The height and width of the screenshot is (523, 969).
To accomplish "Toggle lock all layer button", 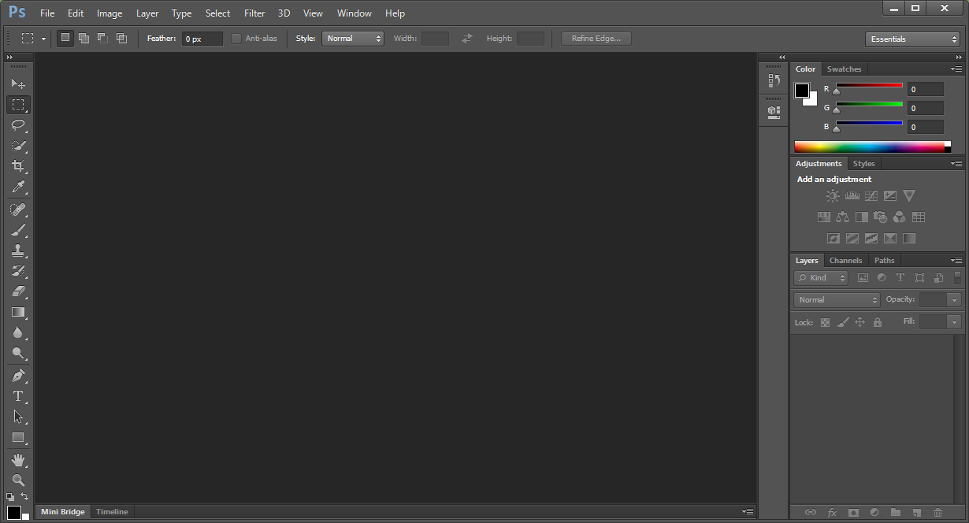I will point(878,322).
